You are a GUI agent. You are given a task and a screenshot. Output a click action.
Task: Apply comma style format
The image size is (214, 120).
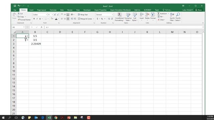point(105,19)
